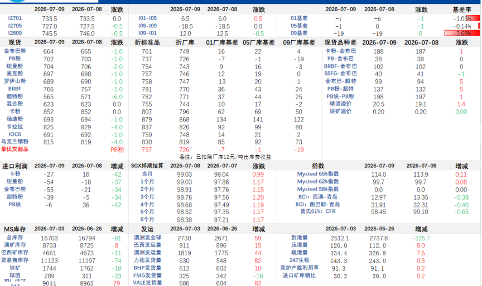Click the VALE发货量 row label
This screenshot has height=286, width=482.
tap(147, 283)
